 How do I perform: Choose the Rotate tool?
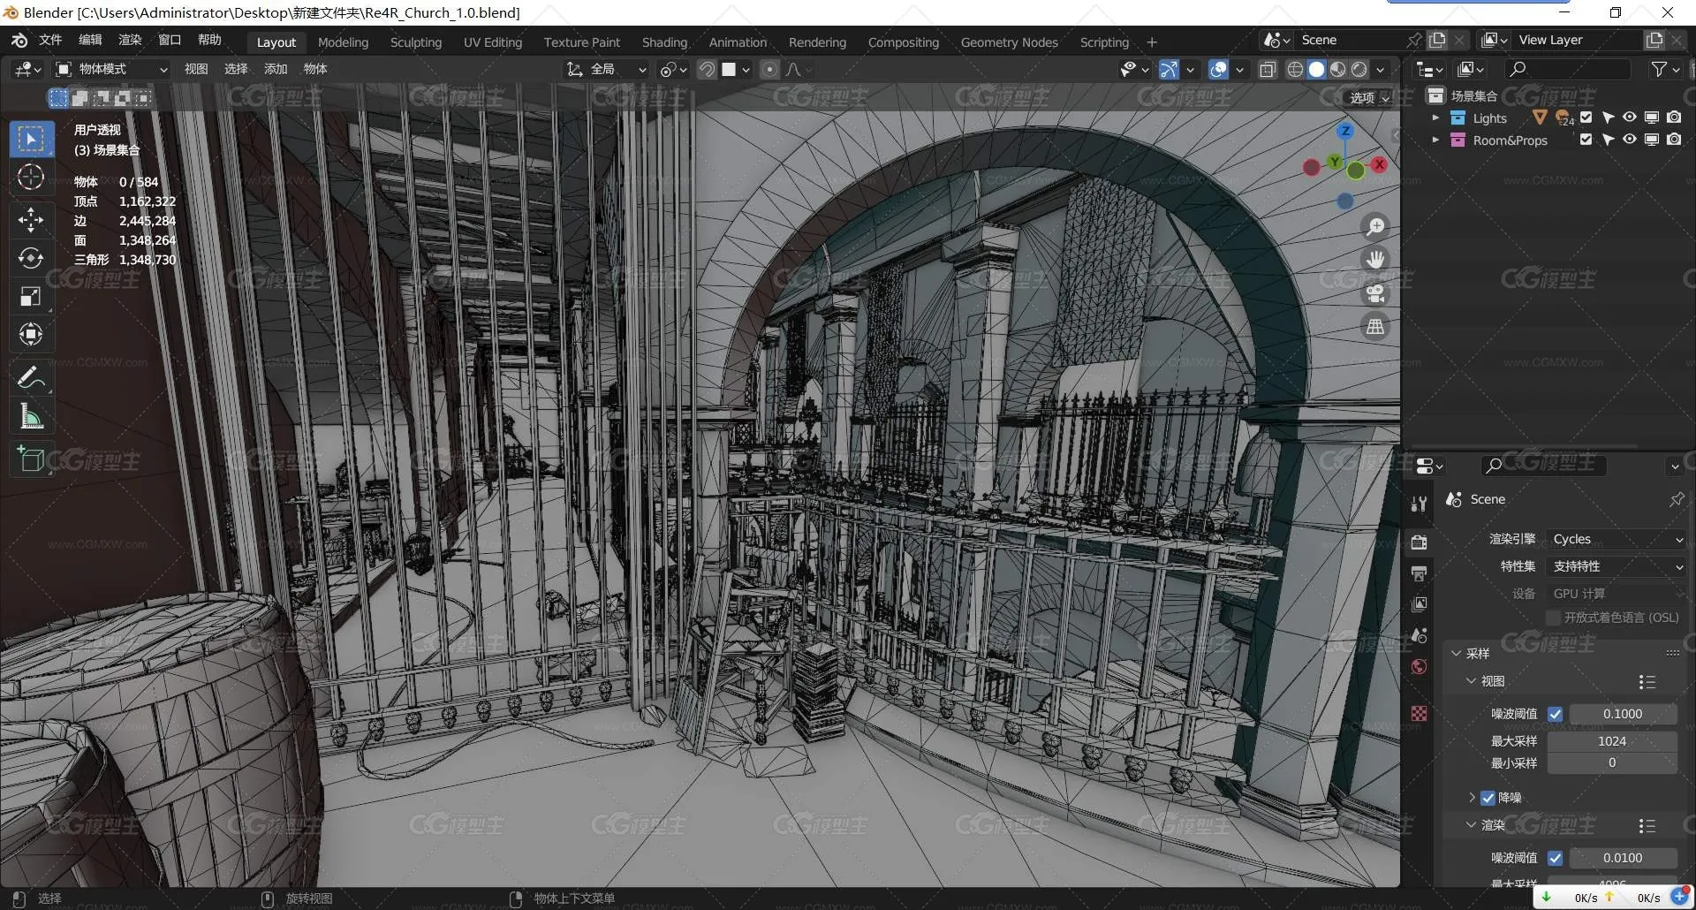(x=31, y=258)
